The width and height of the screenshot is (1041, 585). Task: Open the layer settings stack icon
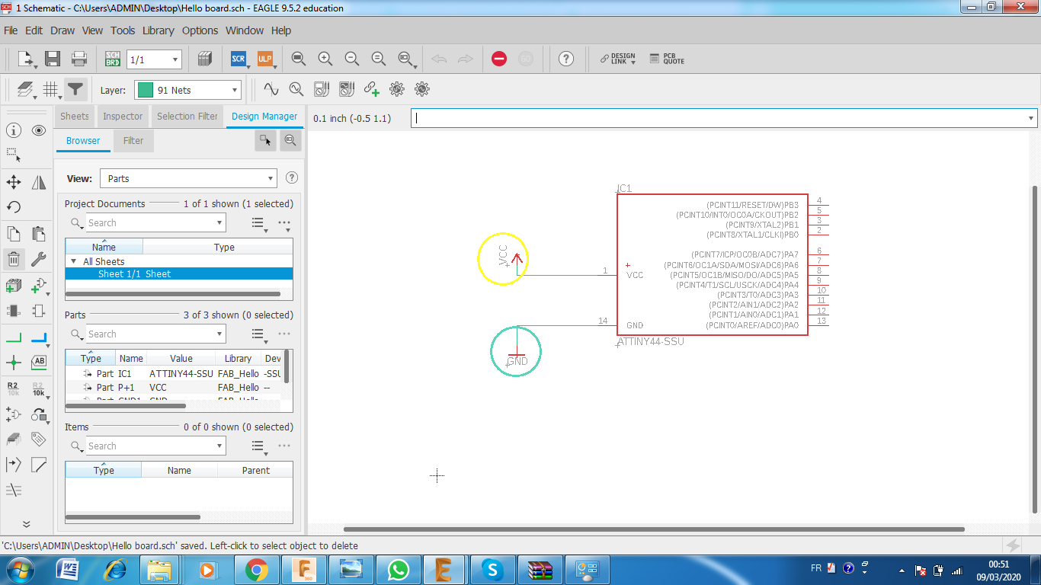click(25, 90)
